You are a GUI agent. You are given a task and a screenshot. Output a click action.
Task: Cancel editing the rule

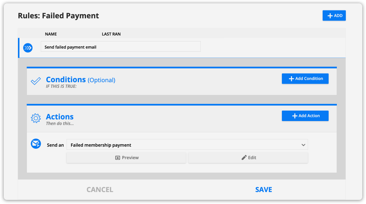(100, 189)
